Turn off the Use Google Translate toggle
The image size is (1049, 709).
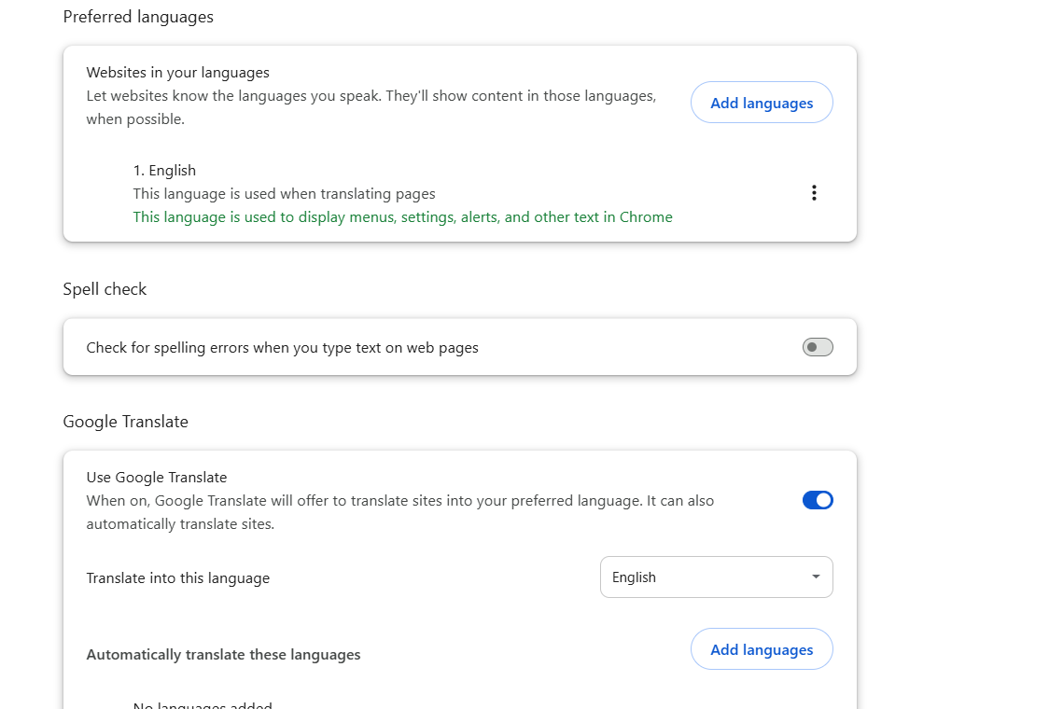818,500
